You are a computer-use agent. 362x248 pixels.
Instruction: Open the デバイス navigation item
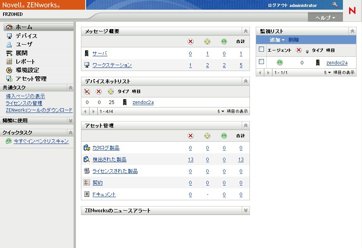(x=26, y=36)
